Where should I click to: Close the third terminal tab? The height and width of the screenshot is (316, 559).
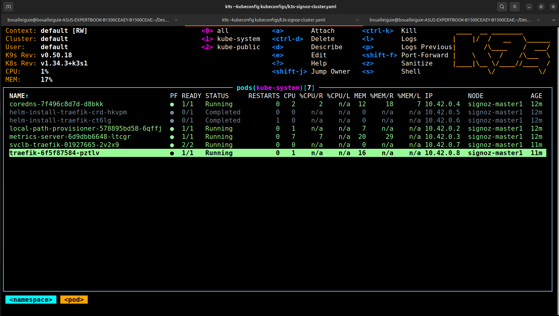click(x=538, y=20)
